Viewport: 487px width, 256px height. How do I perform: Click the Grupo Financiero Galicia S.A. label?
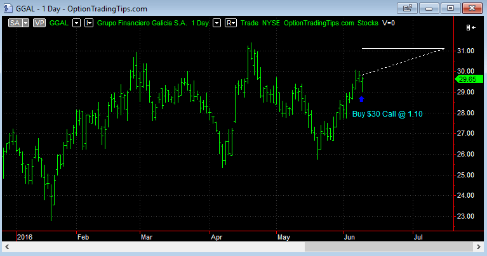pyautogui.click(x=142, y=23)
